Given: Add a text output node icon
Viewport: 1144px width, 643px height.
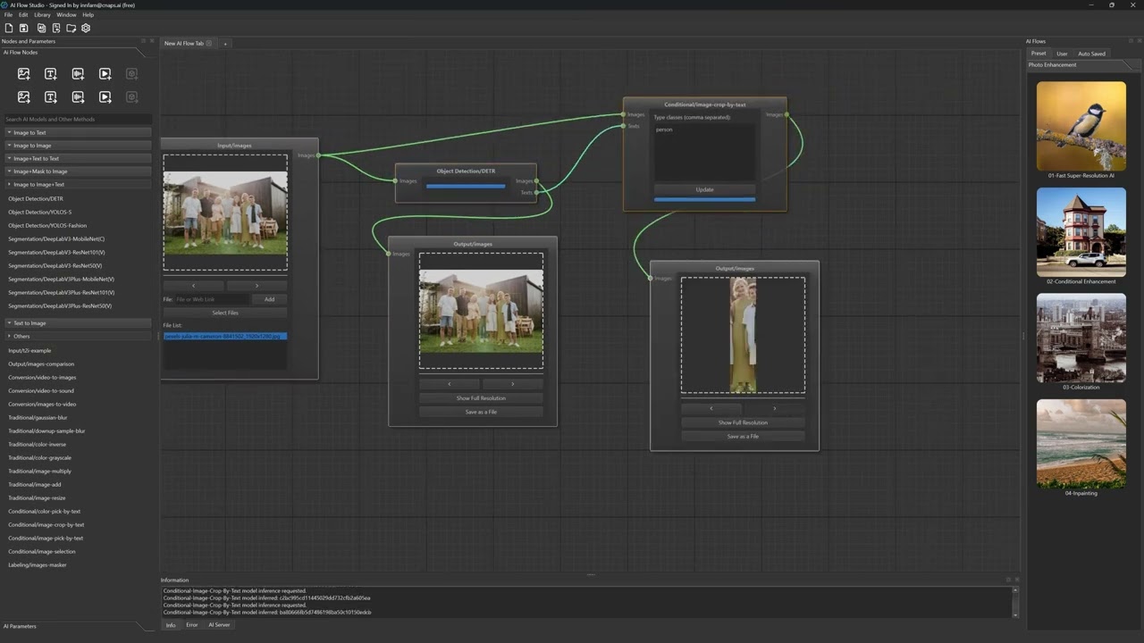Looking at the screenshot, I should click(x=50, y=96).
